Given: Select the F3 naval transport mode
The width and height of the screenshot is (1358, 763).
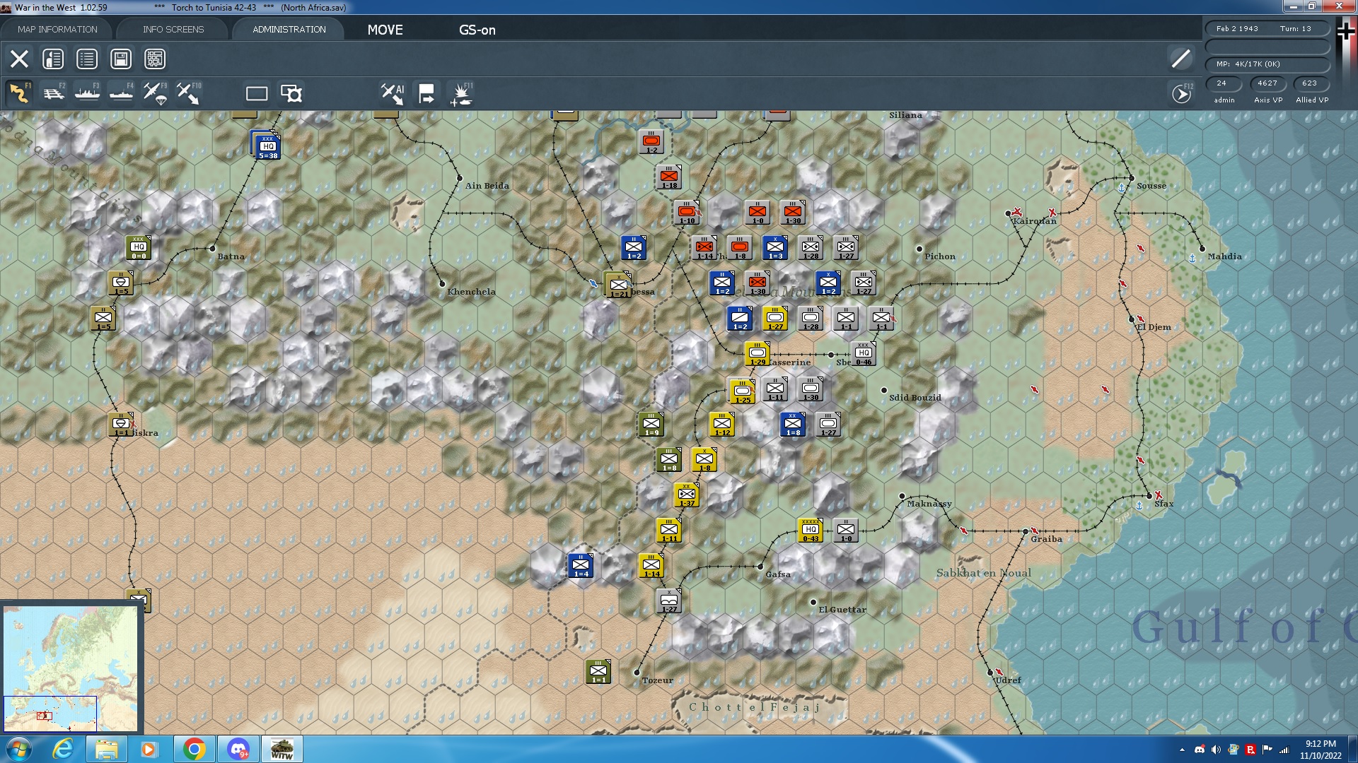Looking at the screenshot, I should click(x=88, y=93).
